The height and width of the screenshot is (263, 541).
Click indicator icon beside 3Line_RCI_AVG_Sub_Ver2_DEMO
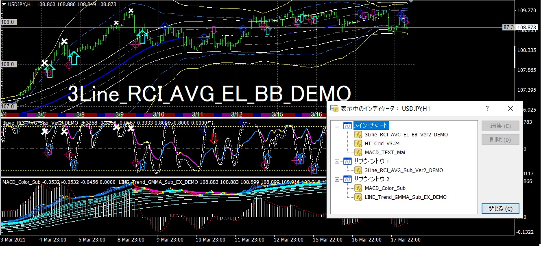[358, 170]
